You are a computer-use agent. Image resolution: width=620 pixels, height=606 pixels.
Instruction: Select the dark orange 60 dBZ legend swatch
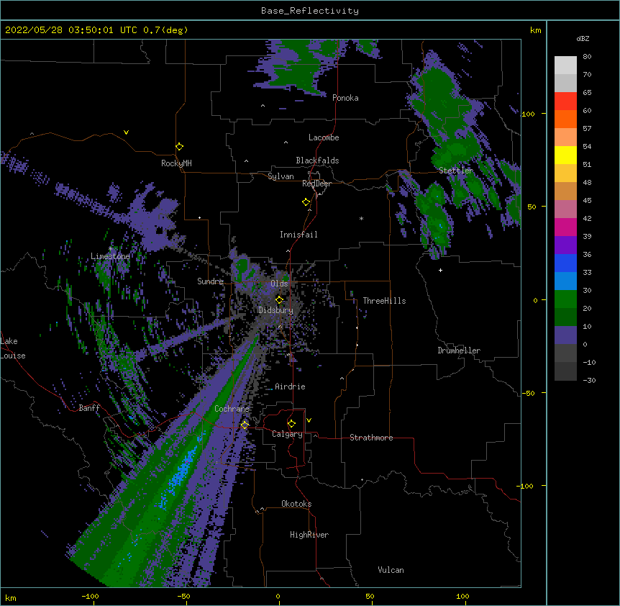point(565,119)
